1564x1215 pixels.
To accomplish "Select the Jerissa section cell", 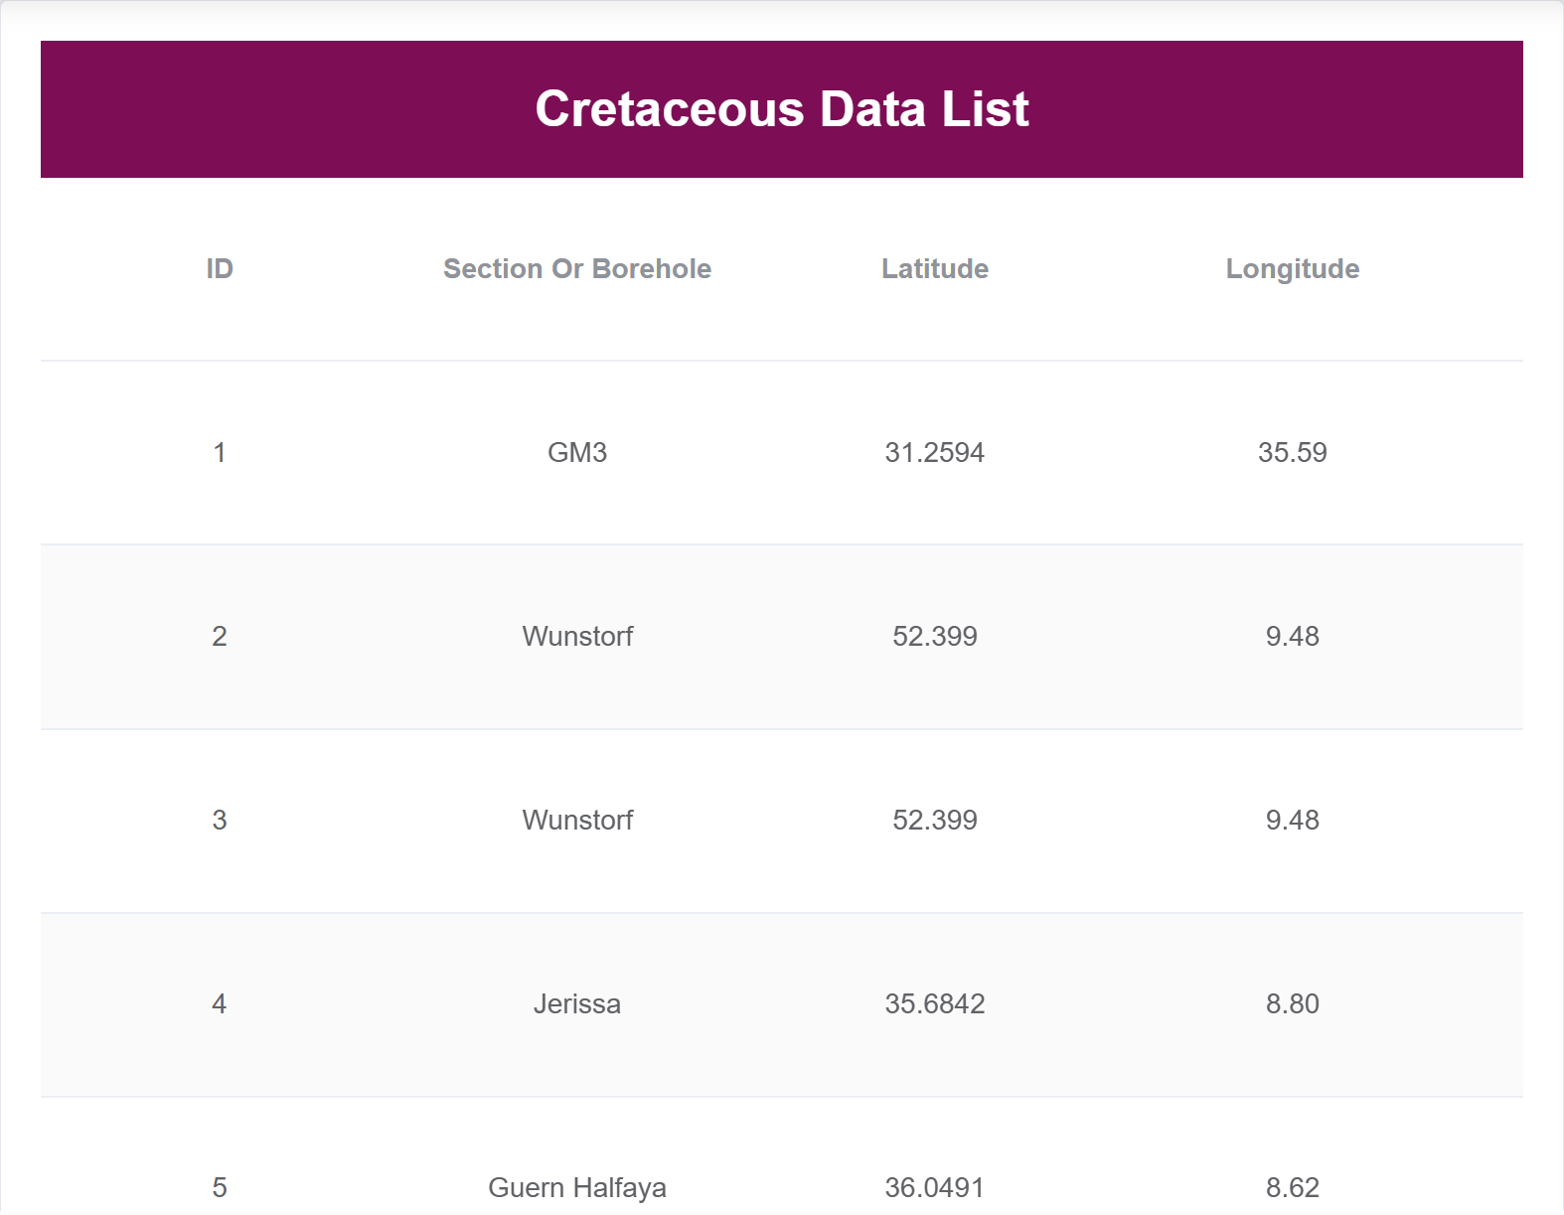I will [577, 1004].
